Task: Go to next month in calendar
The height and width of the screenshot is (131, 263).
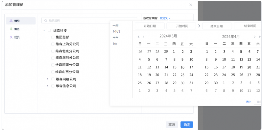Action: (254, 37)
